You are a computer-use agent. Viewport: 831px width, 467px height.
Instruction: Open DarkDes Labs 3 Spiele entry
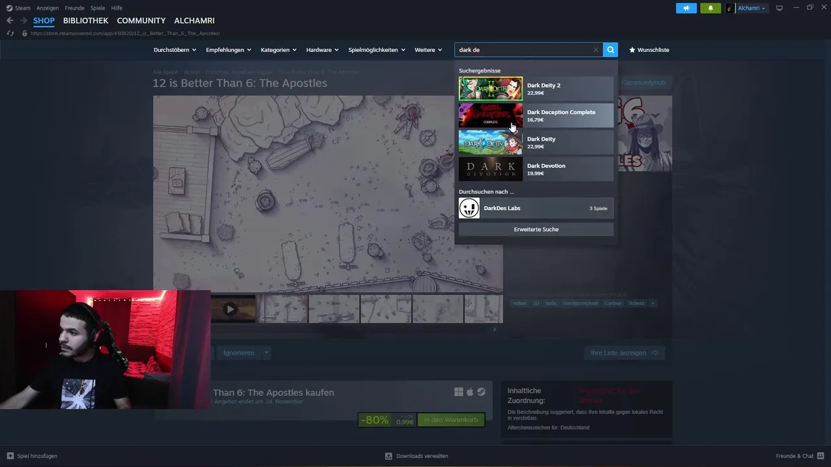[536, 208]
